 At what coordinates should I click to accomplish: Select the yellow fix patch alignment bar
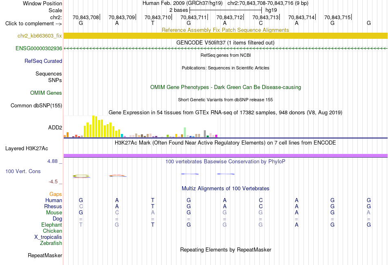tap(225, 36)
